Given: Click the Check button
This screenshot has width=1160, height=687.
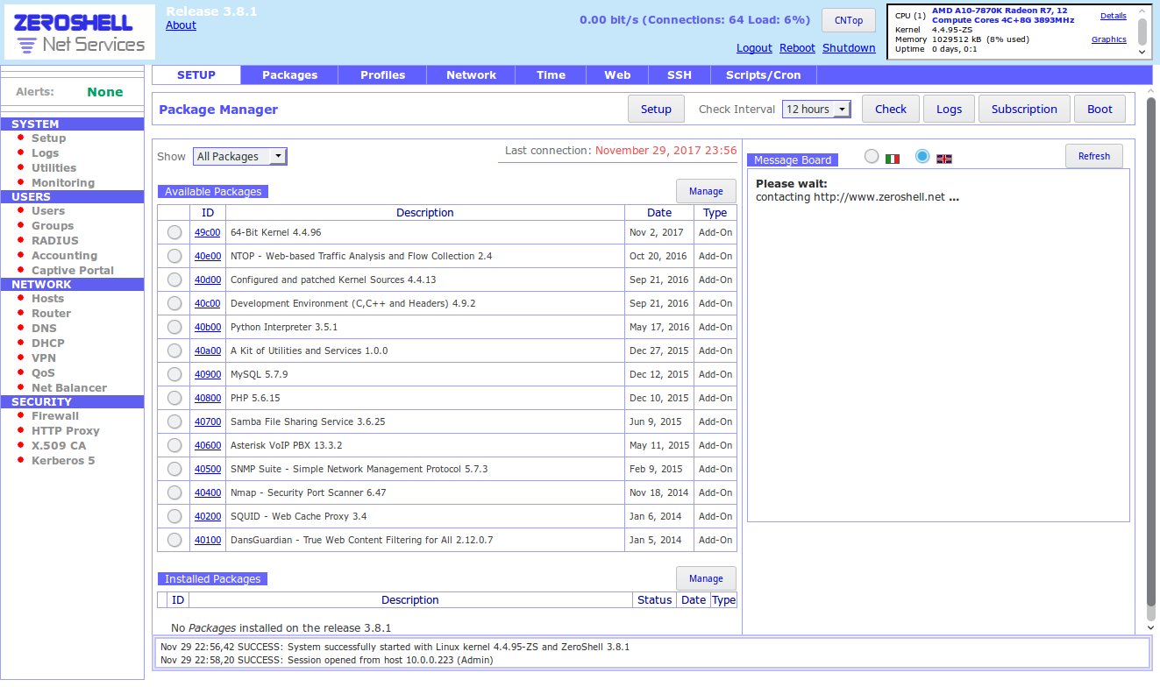Looking at the screenshot, I should pyautogui.click(x=890, y=110).
